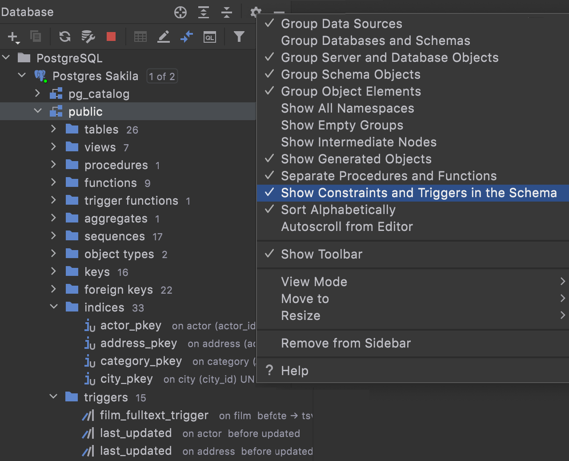Expand the tables folder
569x461 pixels.
pyautogui.click(x=54, y=129)
